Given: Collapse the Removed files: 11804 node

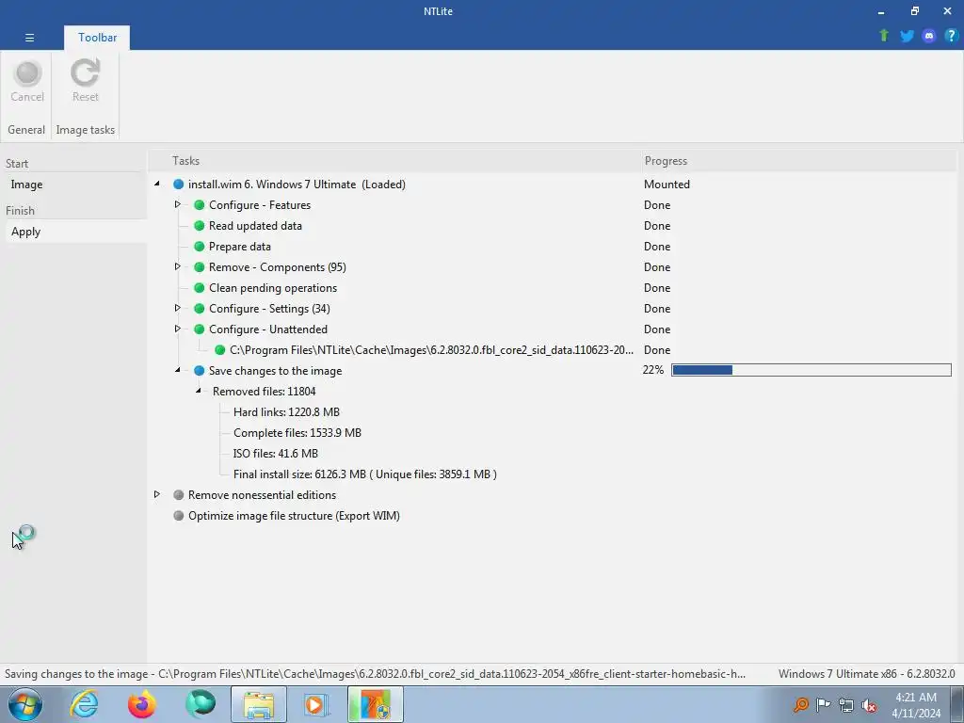Looking at the screenshot, I should tap(199, 391).
